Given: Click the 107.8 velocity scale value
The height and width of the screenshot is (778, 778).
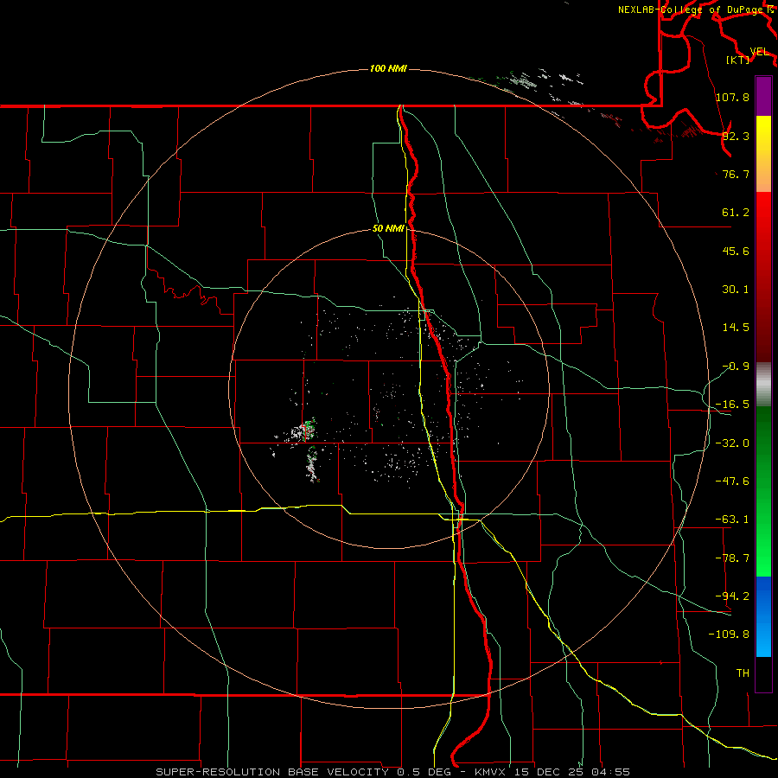Looking at the screenshot, I should coord(732,97).
